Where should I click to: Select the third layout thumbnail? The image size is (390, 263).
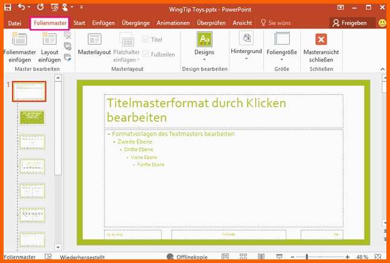[x=32, y=141]
